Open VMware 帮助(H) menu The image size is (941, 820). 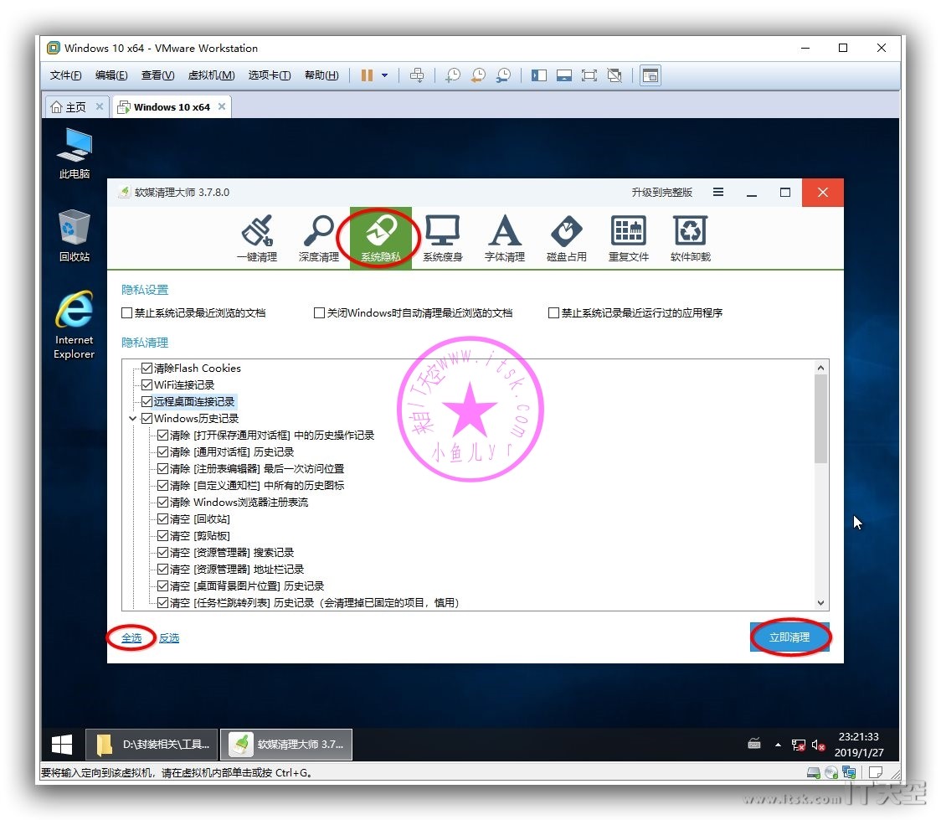click(x=321, y=75)
